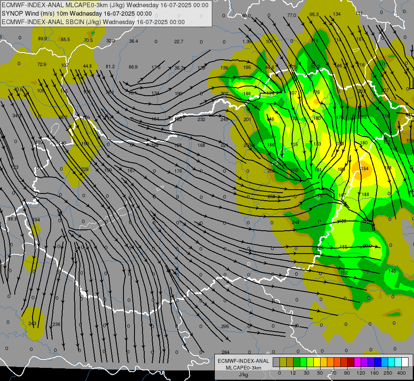Select the dark blue legend swatch near 160

(x=378, y=362)
